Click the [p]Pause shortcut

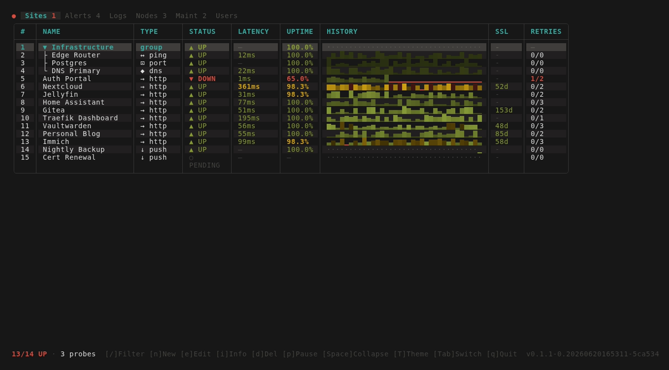click(x=300, y=354)
